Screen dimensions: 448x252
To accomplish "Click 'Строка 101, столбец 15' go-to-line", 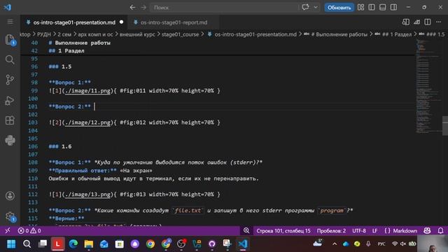I will (x=283, y=230).
